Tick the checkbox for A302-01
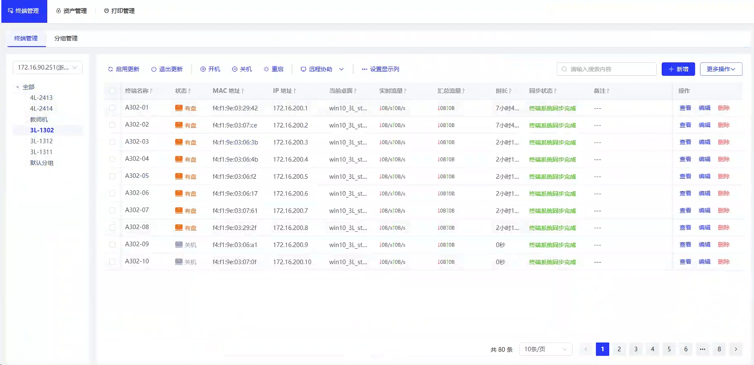754x365 pixels. pos(112,108)
